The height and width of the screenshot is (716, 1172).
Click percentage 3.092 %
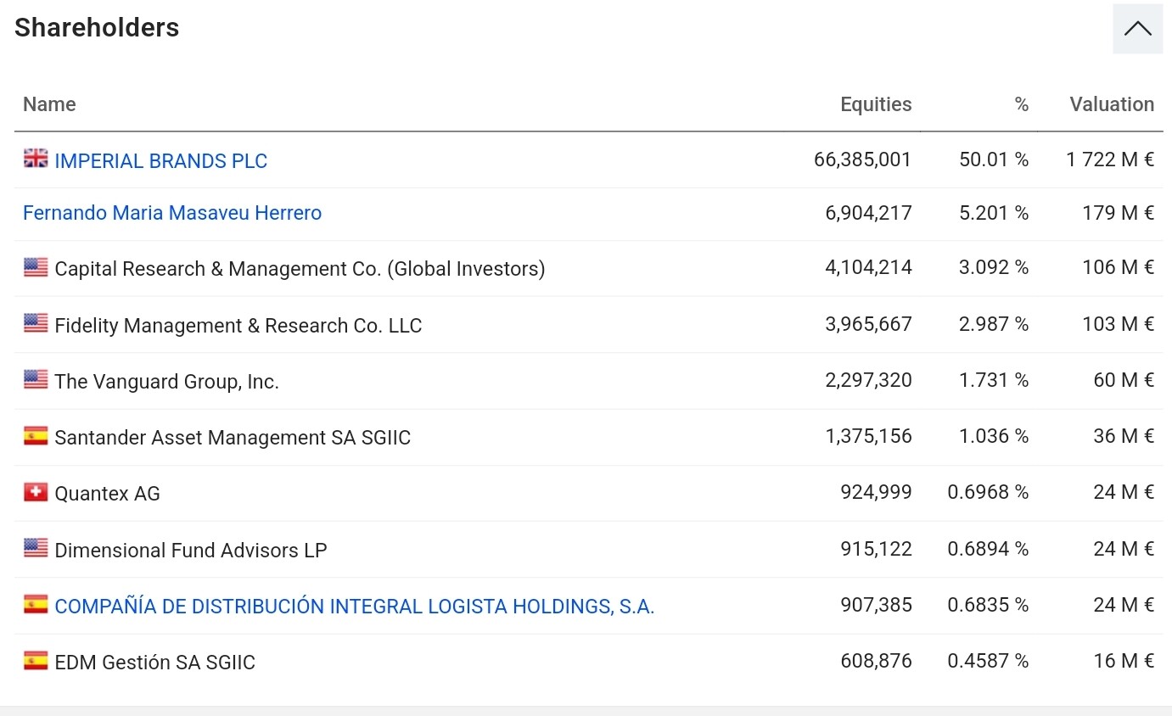click(x=994, y=267)
